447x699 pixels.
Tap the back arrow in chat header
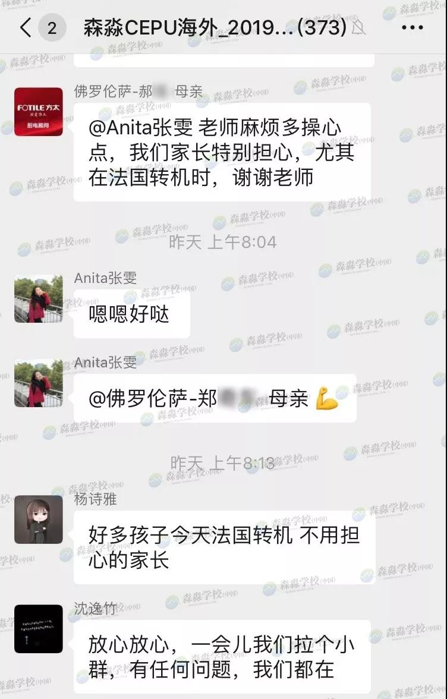click(26, 27)
